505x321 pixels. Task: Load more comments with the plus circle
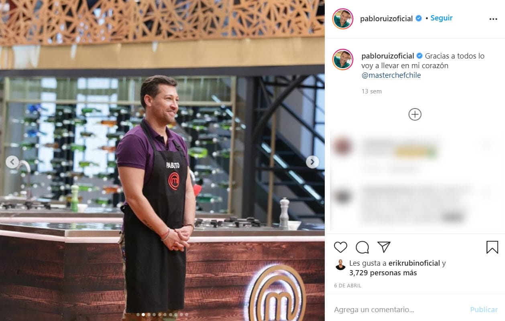pyautogui.click(x=415, y=115)
